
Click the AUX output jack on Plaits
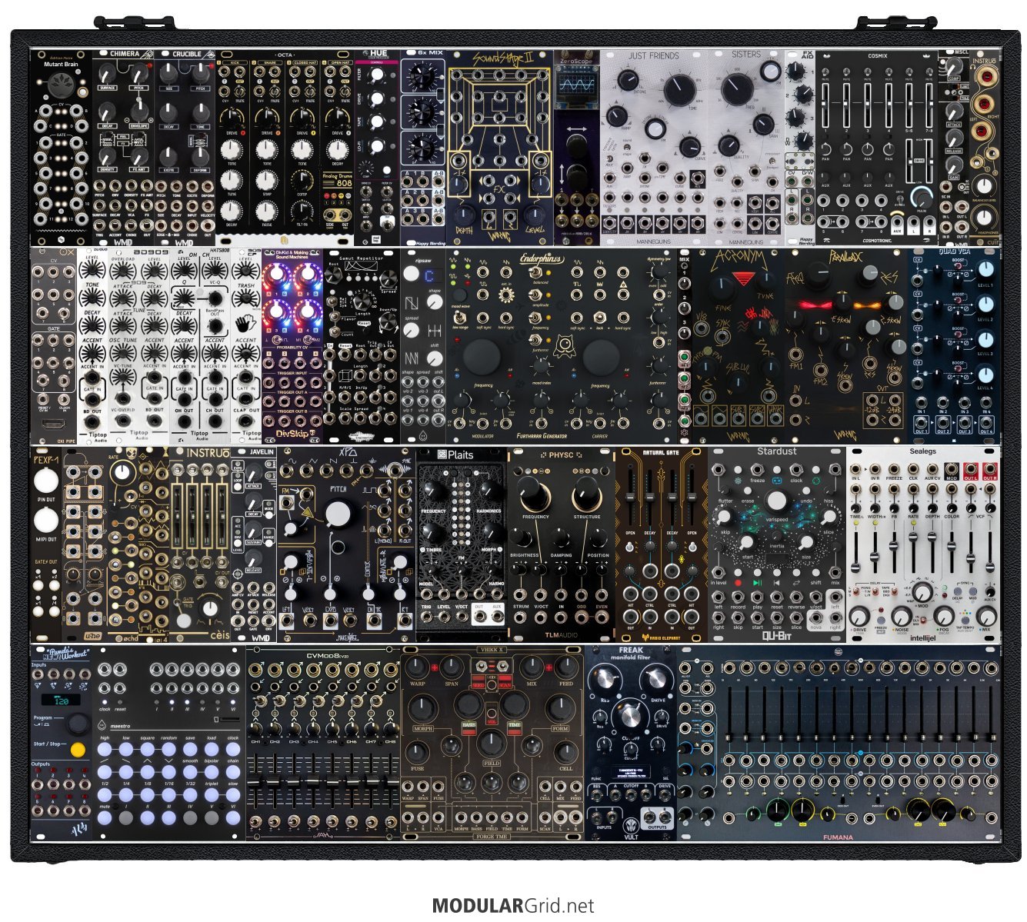click(497, 616)
